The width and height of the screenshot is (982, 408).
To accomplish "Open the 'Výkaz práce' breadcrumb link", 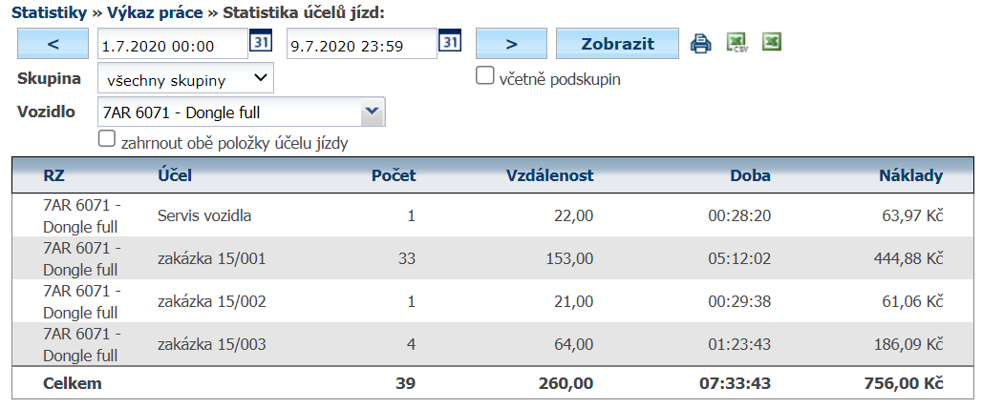I will tap(154, 11).
